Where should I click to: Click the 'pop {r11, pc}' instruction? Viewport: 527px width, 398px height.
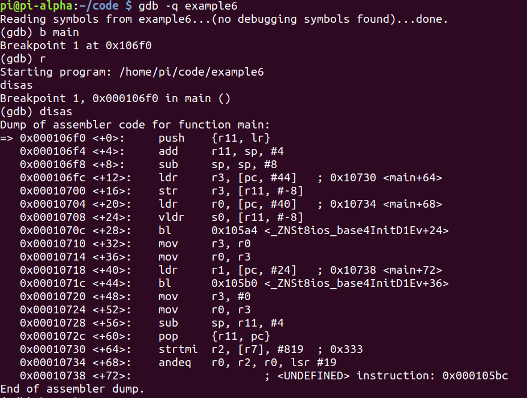[214, 336]
